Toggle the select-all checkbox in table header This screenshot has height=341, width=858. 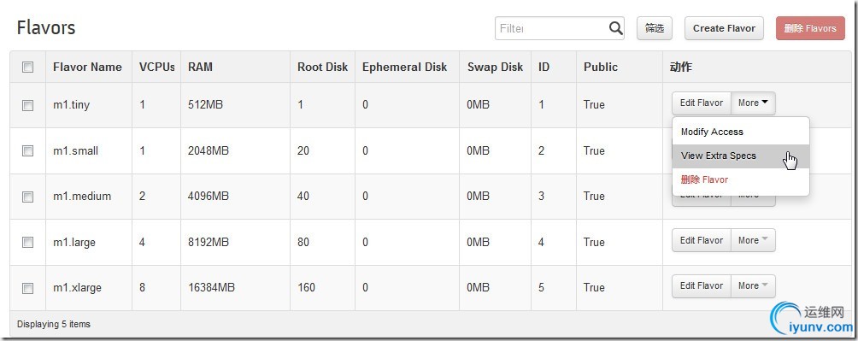(27, 68)
